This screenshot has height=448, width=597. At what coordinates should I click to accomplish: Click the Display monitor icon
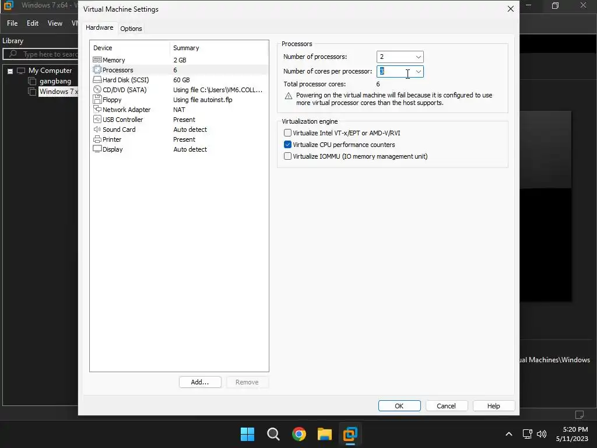pyautogui.click(x=97, y=149)
